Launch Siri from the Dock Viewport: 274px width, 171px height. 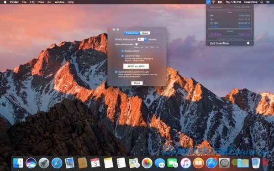click(x=31, y=163)
